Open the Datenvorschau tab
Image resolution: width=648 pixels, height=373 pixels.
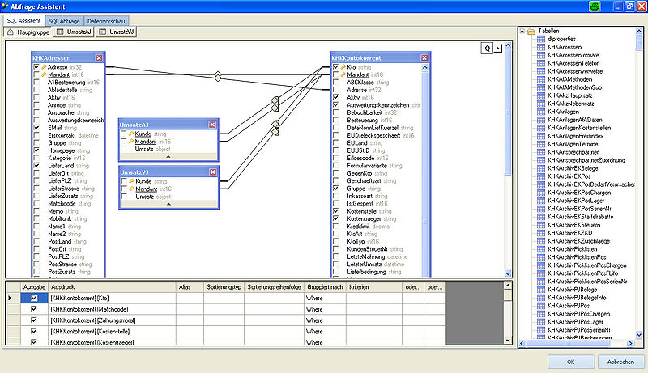click(106, 21)
